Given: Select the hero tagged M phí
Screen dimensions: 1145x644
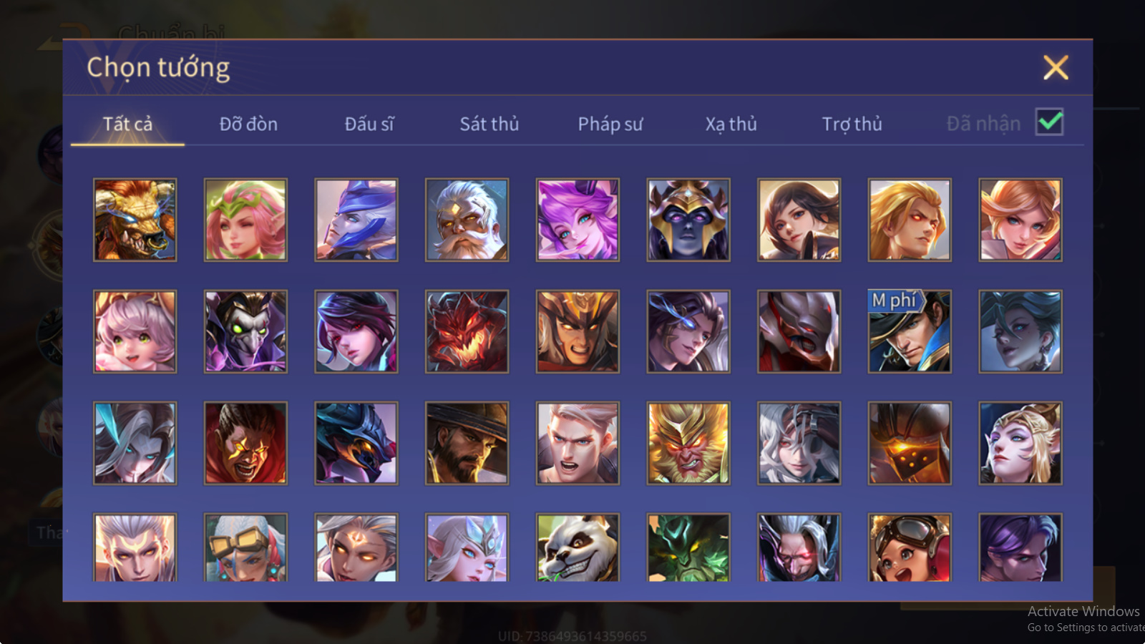Looking at the screenshot, I should pos(910,331).
